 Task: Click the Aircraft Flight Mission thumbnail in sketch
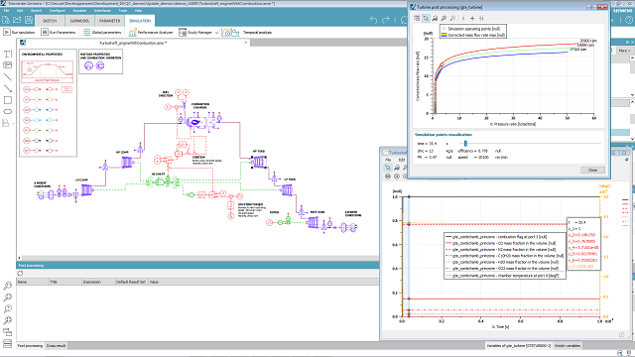pyautogui.click(x=48, y=72)
